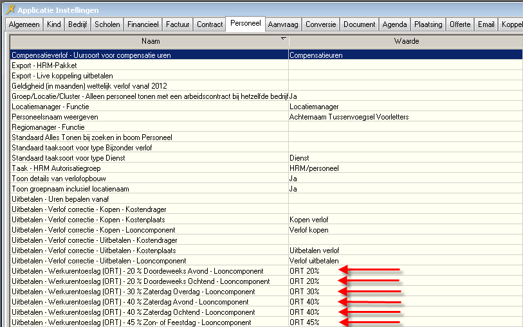This screenshot has height=327, width=523.
Task: Go to the Document tab
Action: (x=359, y=24)
